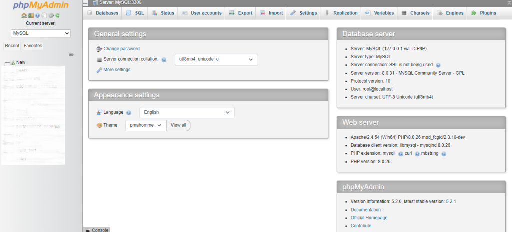
Task: Click help icon next to Language label
Action: 129,113
